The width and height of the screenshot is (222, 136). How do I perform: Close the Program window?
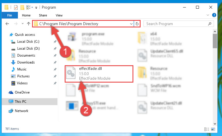tap(211, 7)
